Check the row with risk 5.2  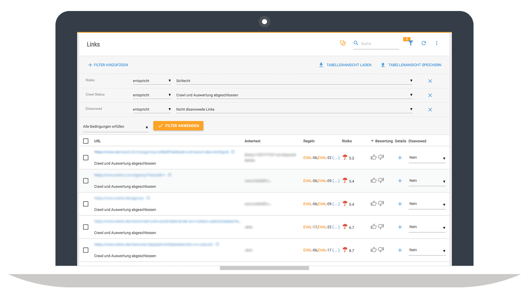[x=86, y=157]
